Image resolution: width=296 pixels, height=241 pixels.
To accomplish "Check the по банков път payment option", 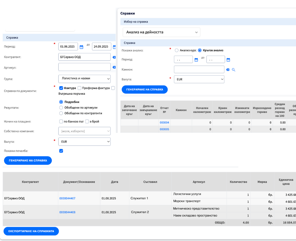I will point(61,121).
